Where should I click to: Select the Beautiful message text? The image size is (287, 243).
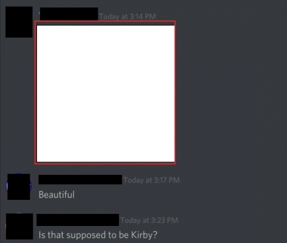(x=56, y=194)
